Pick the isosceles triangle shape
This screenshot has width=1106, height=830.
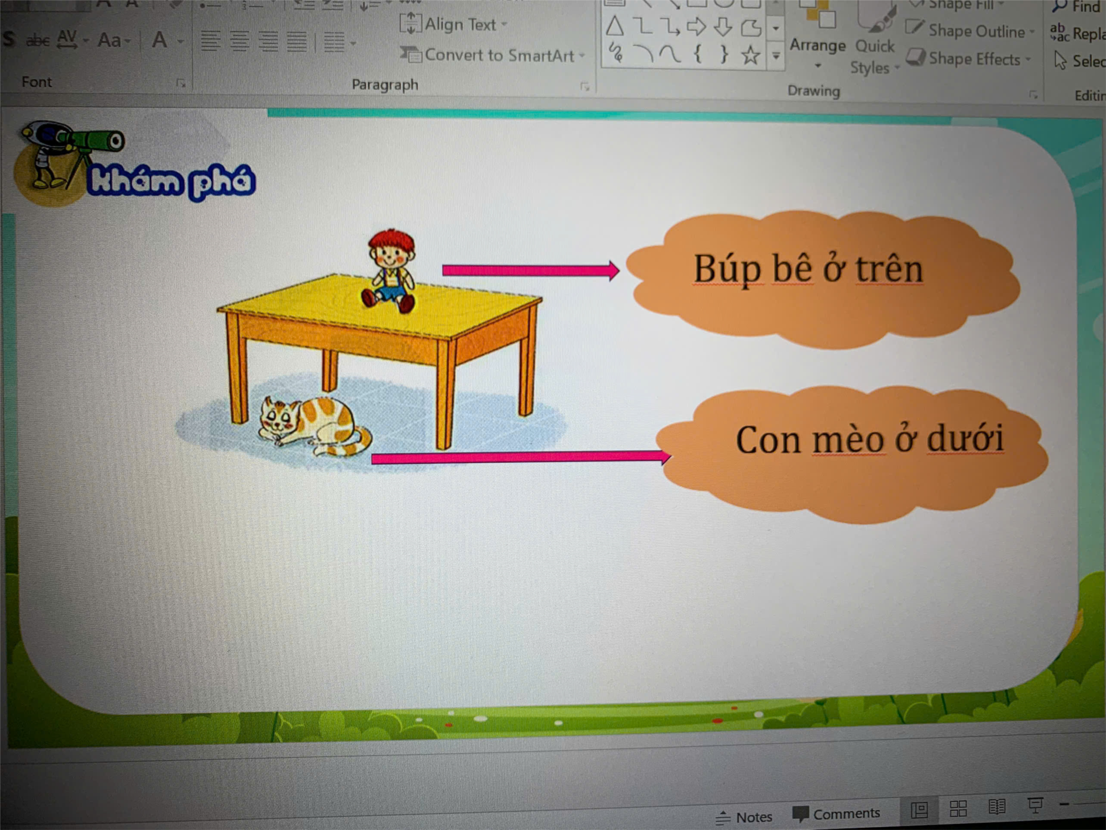(x=614, y=26)
